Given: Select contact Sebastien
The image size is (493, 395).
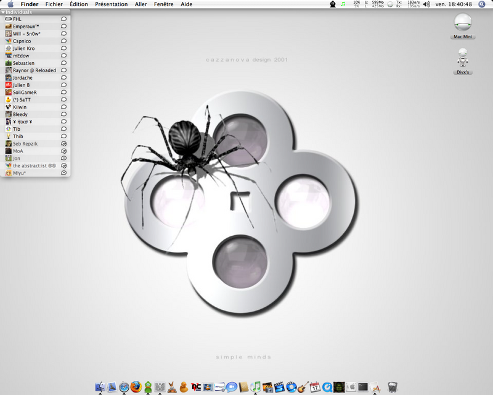Looking at the screenshot, I should 36,63.
